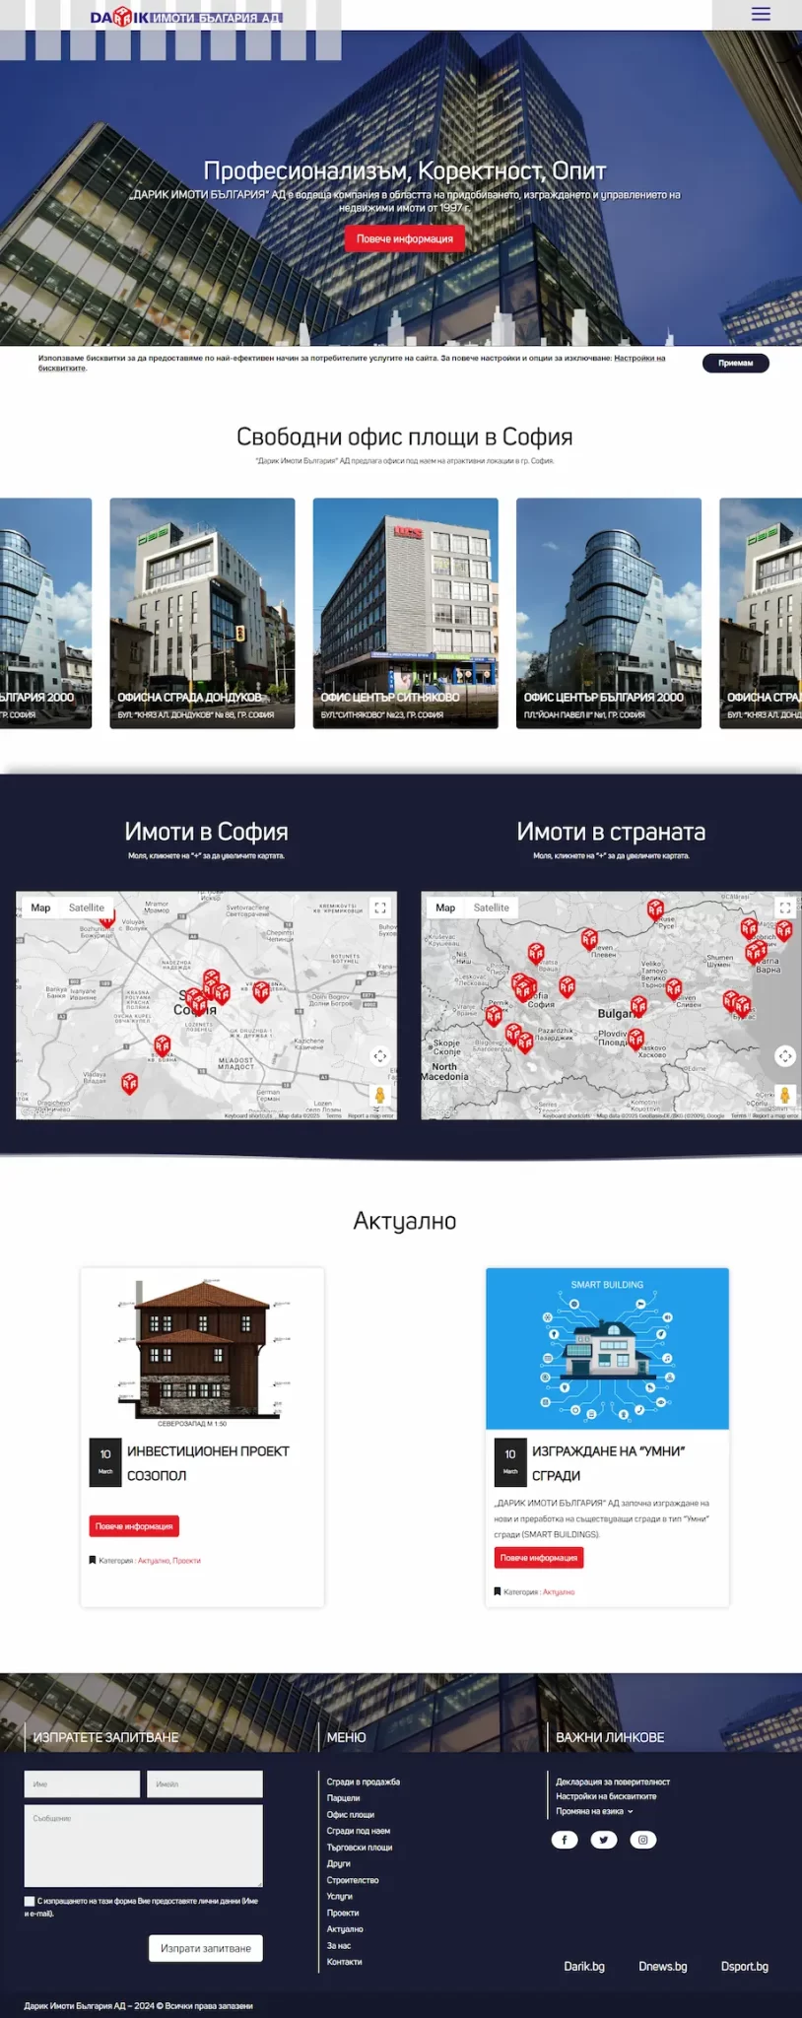
Task: Open the Офис площи footer menu item
Action: point(351,1814)
